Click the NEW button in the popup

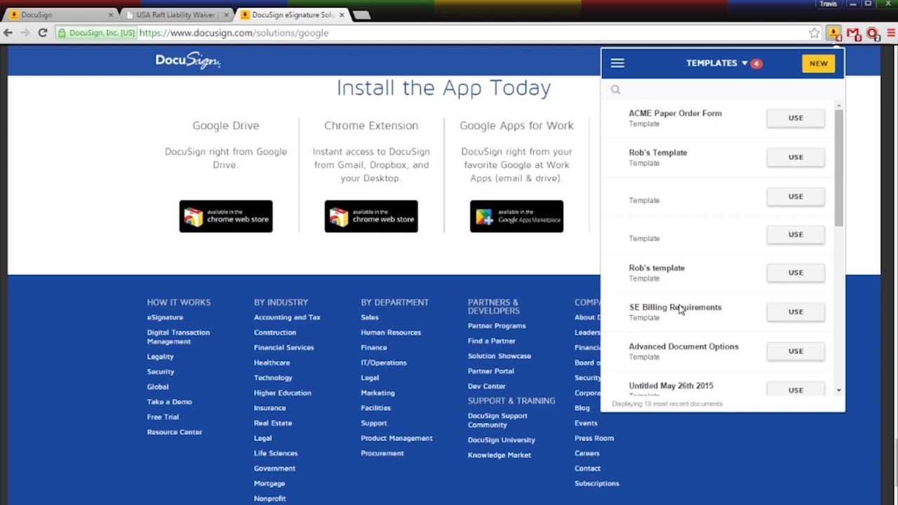coord(819,63)
